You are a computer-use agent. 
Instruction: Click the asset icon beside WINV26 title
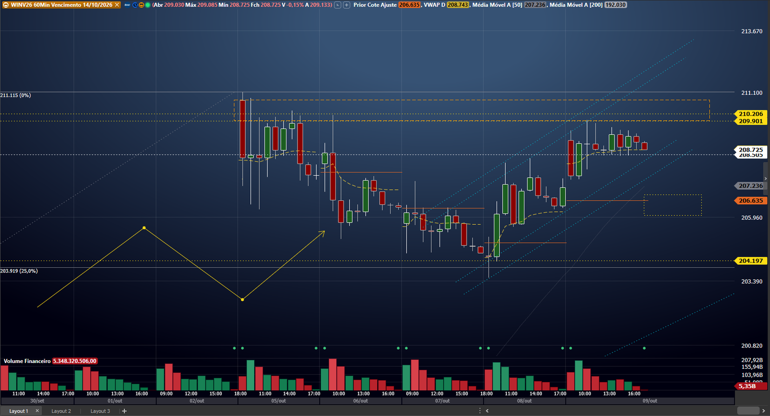[x=6, y=5]
